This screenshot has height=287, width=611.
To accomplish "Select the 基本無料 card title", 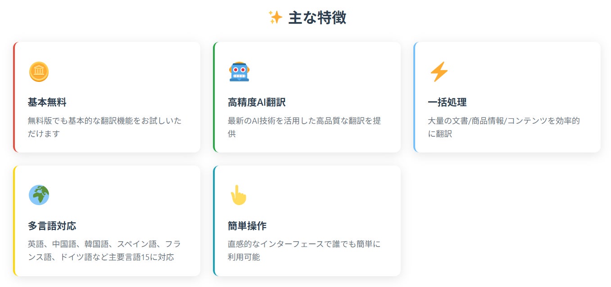I will click(x=47, y=103).
